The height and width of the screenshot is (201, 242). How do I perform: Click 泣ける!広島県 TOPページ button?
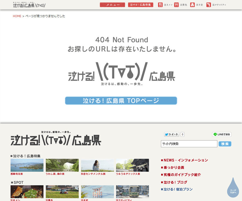click(x=121, y=100)
